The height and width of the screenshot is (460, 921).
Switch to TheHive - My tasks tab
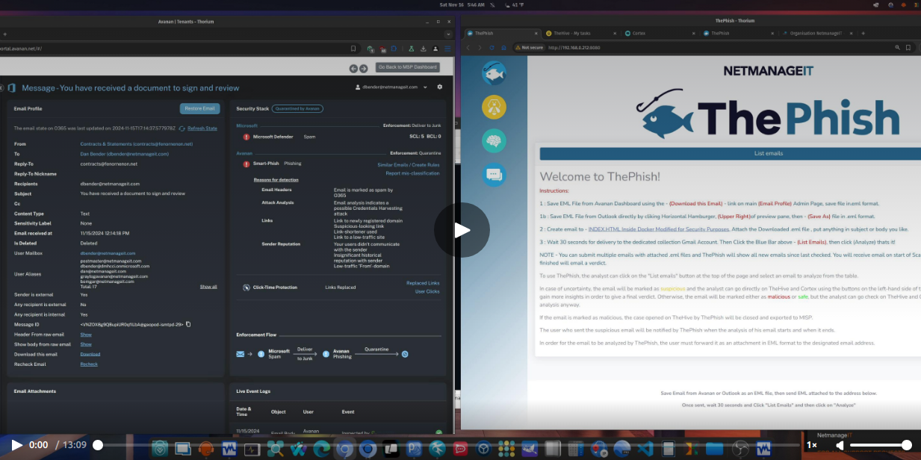coord(573,34)
